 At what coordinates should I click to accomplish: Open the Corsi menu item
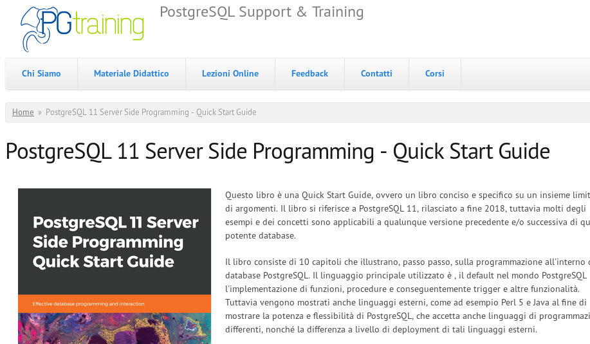(434, 74)
